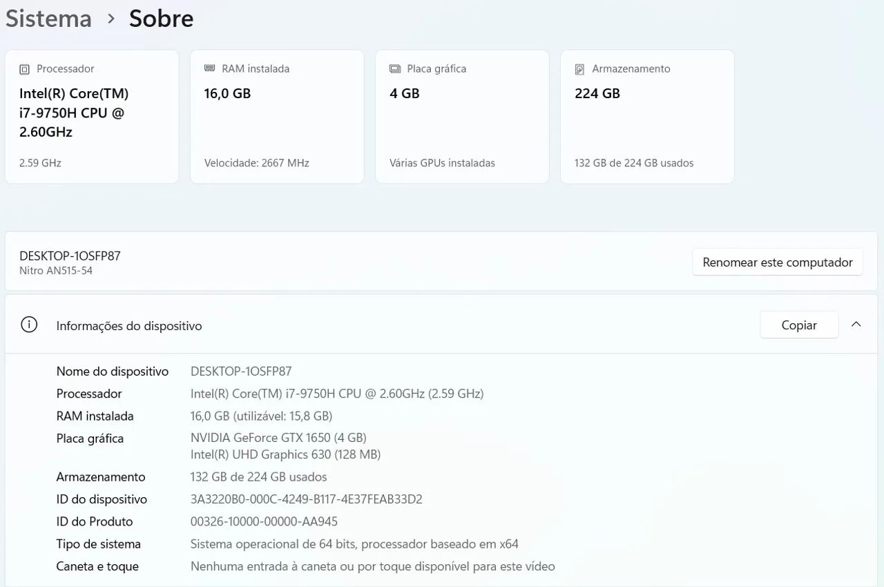Click 'Nenhuma entrada à caneta' value text

373,566
